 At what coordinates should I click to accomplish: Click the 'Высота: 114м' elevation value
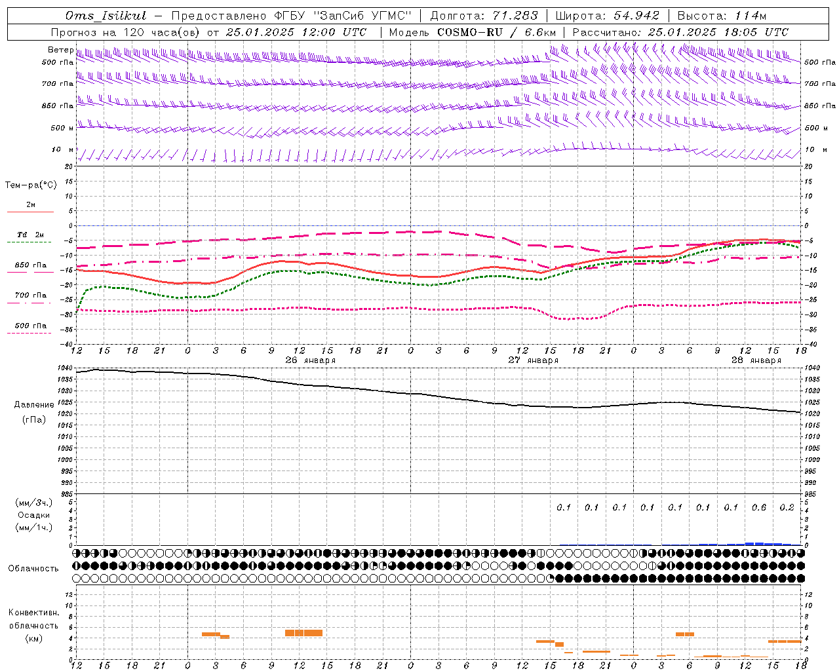click(x=722, y=16)
